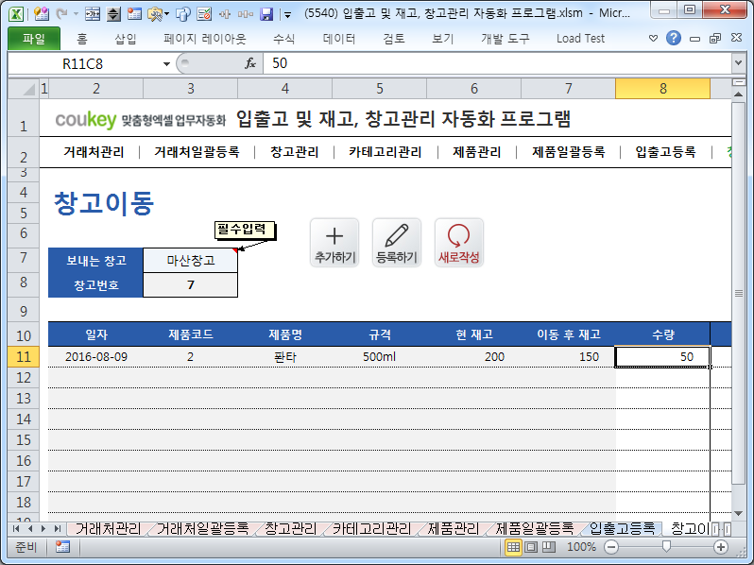Open the 검토 ribbon tab
754x565 pixels.
click(x=393, y=39)
